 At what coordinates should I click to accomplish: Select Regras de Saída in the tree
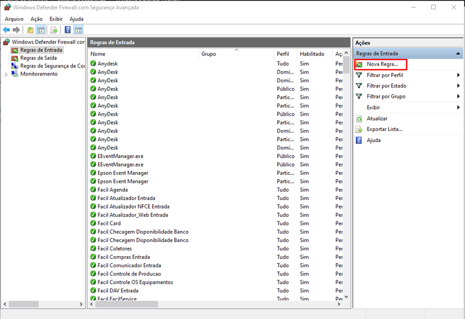coord(38,58)
